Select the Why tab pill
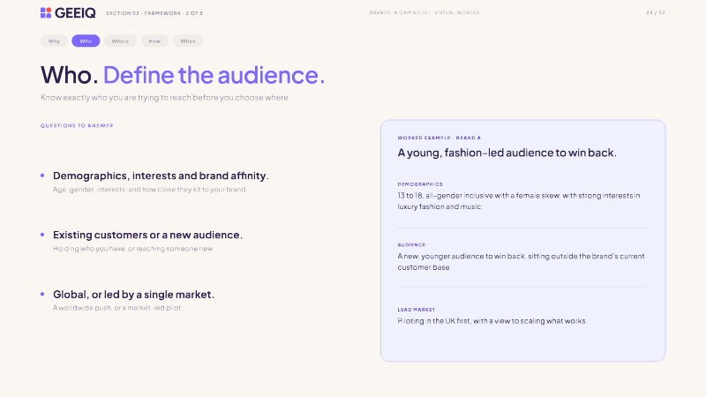The image size is (706, 397). pos(54,41)
